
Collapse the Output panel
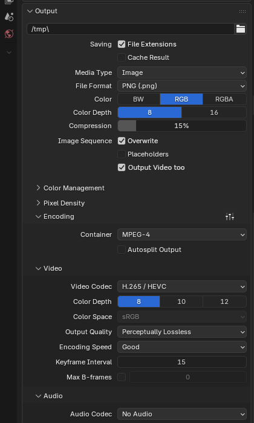tap(30, 11)
